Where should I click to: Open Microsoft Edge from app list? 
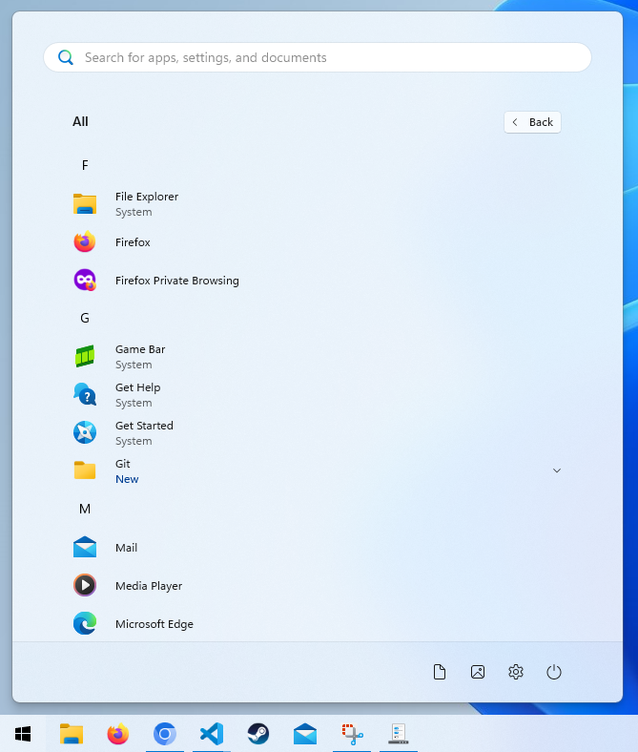(317, 624)
